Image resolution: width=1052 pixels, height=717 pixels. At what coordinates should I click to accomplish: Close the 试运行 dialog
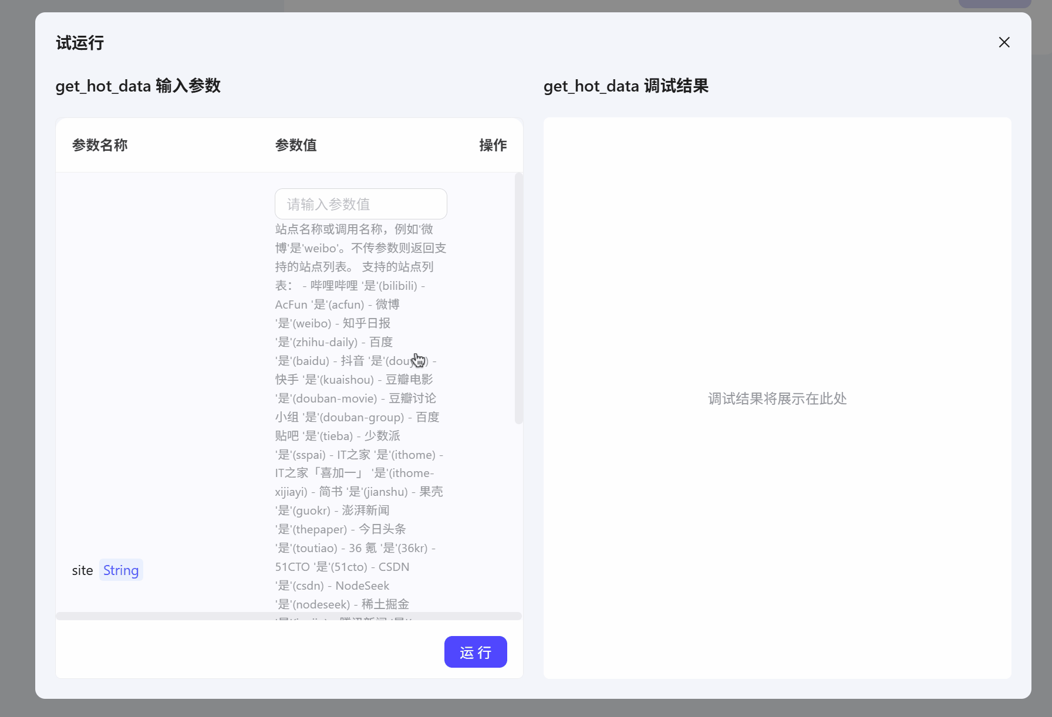(1004, 42)
